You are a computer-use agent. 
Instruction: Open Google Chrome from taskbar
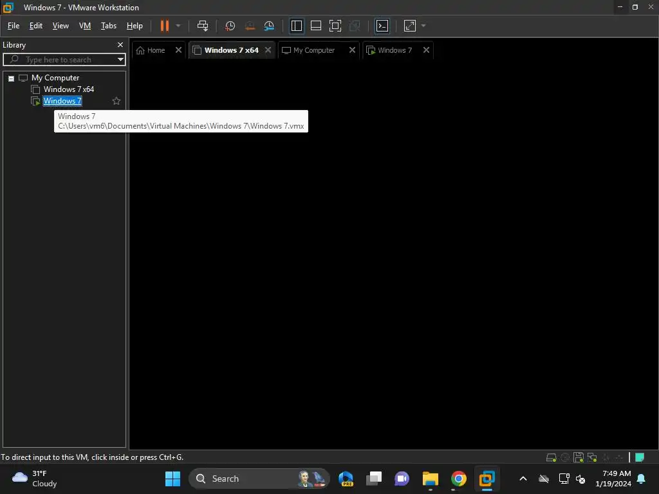(458, 479)
